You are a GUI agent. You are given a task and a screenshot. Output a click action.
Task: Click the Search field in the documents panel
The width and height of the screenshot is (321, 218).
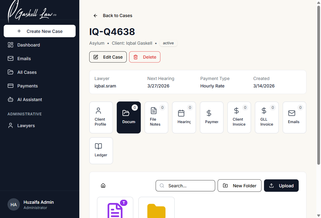click(x=185, y=185)
